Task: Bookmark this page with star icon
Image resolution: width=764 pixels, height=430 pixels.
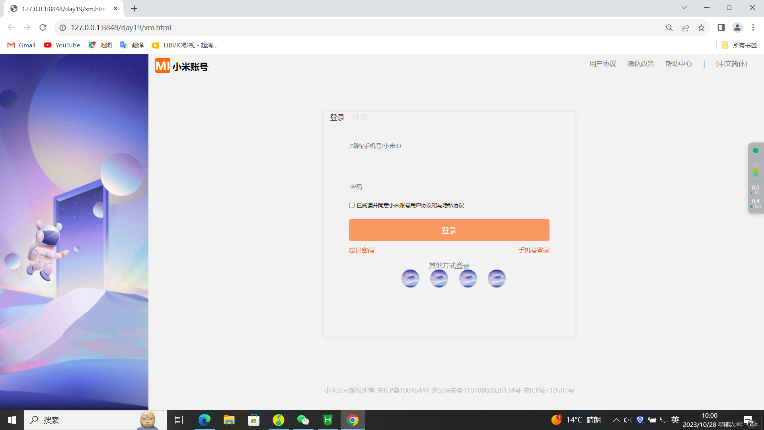Action: point(701,27)
